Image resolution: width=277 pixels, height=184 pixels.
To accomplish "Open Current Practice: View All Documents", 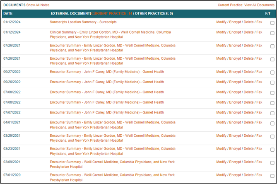I will 246,5.
